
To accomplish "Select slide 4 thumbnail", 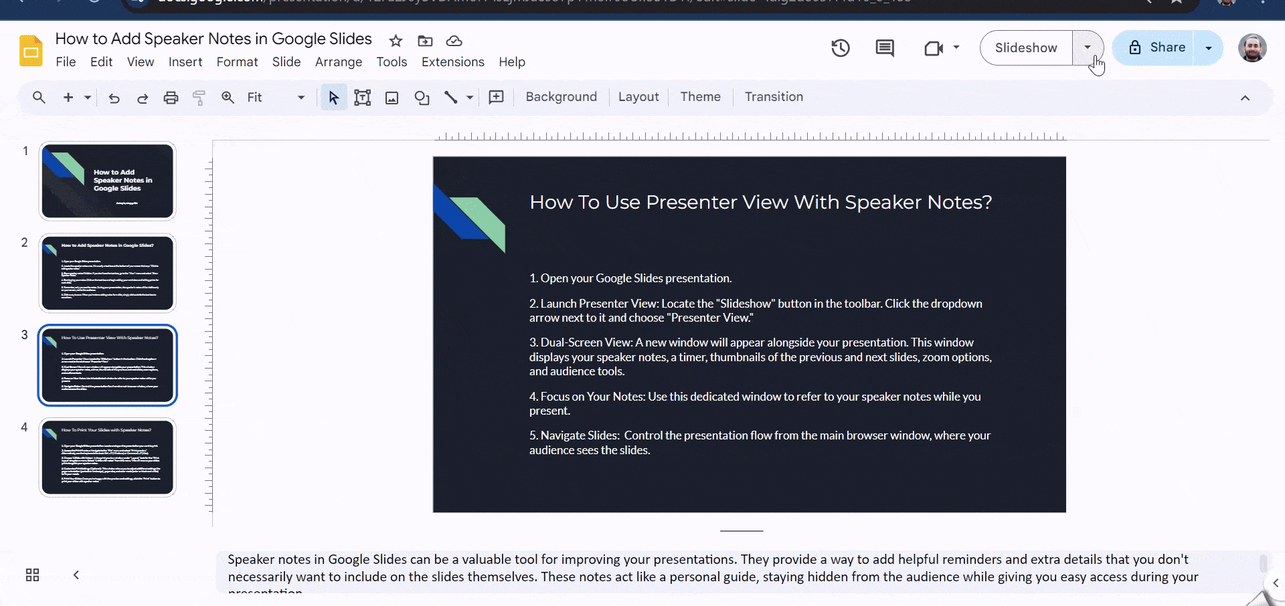I will pyautogui.click(x=107, y=457).
